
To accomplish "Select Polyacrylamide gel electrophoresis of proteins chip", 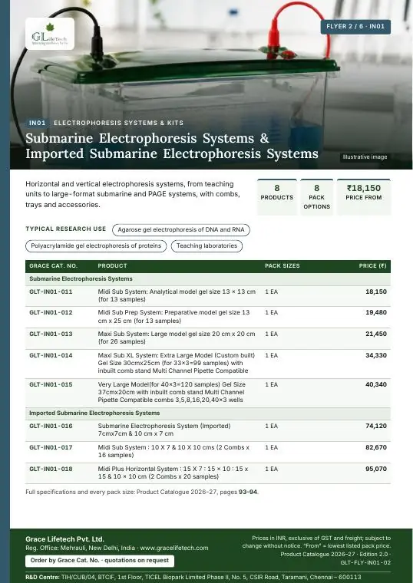I will pos(96,245).
